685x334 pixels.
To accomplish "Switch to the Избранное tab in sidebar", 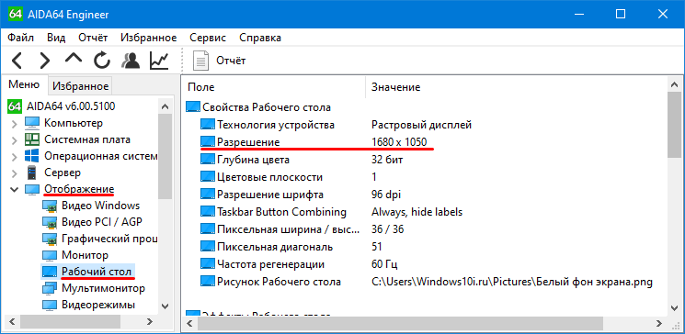I will (x=80, y=86).
